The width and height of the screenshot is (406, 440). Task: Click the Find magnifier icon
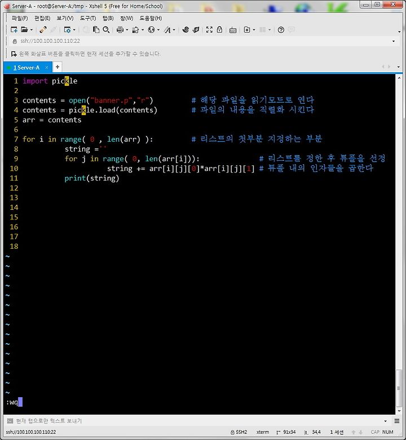click(x=106, y=29)
